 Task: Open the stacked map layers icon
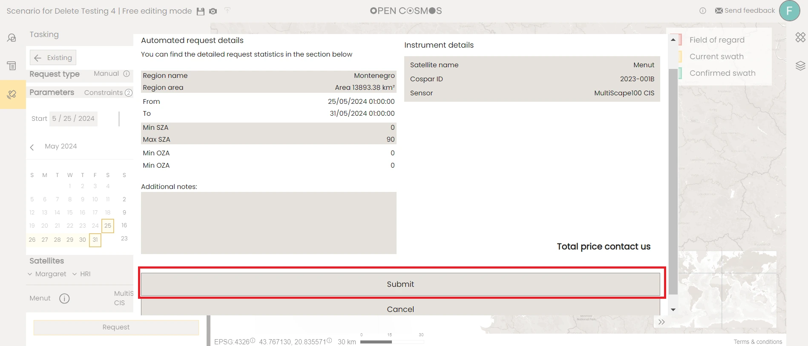pyautogui.click(x=800, y=66)
